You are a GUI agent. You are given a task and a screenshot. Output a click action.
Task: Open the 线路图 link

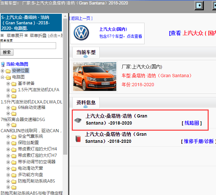tap(192, 123)
